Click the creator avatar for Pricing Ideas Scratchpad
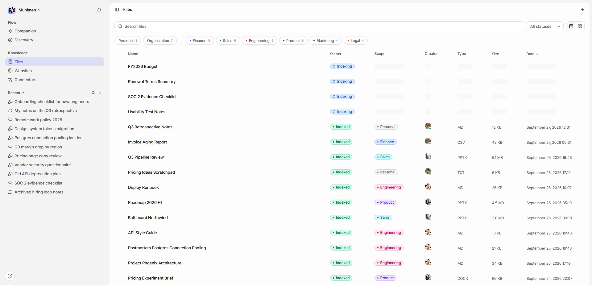This screenshot has width=592, height=286. click(428, 171)
